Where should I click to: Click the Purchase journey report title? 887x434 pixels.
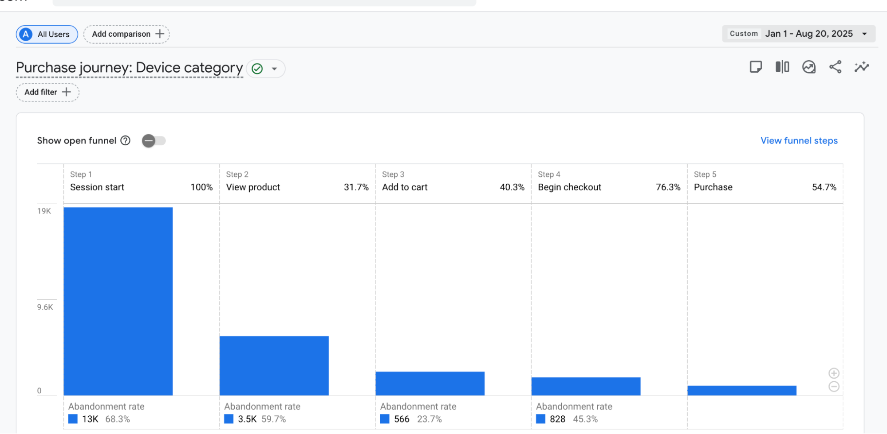coord(129,68)
